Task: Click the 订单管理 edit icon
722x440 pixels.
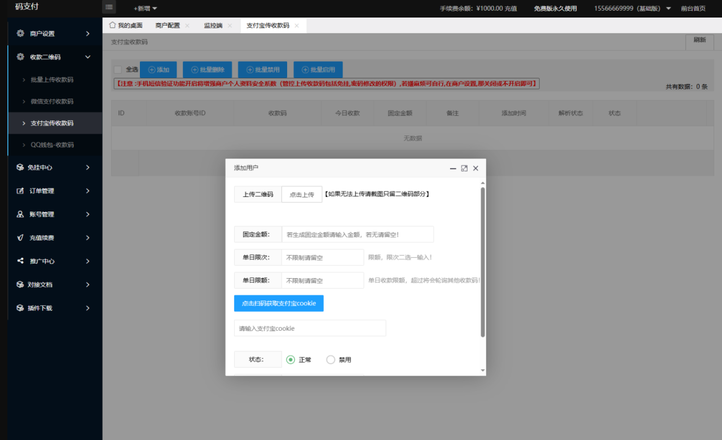Action: click(20, 191)
